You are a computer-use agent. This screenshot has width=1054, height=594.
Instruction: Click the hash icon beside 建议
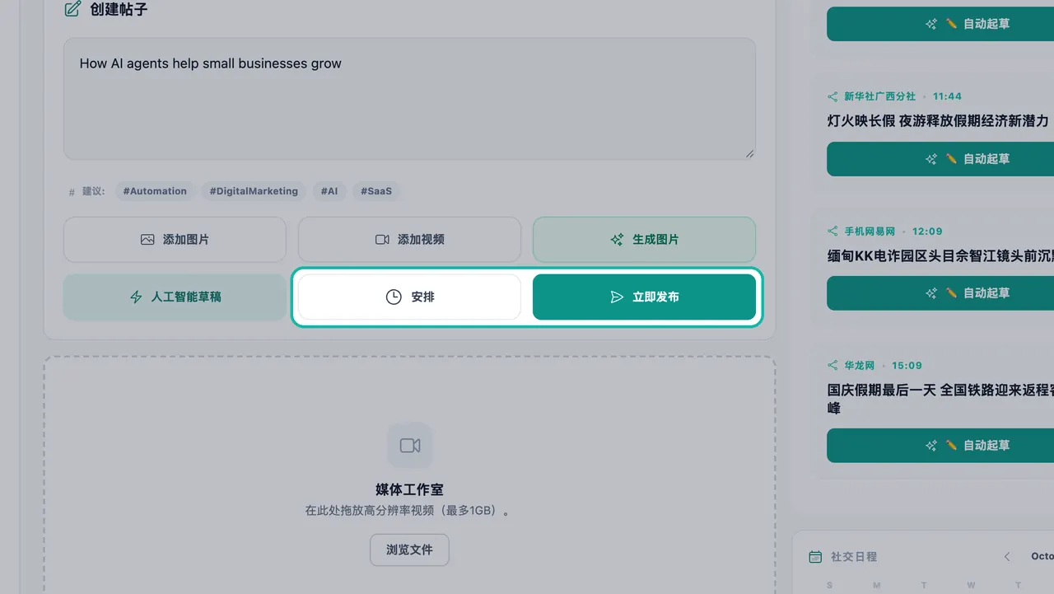pyautogui.click(x=72, y=192)
